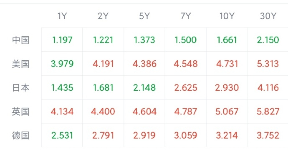Select Japan 30Y yield 4.116

coord(268,88)
